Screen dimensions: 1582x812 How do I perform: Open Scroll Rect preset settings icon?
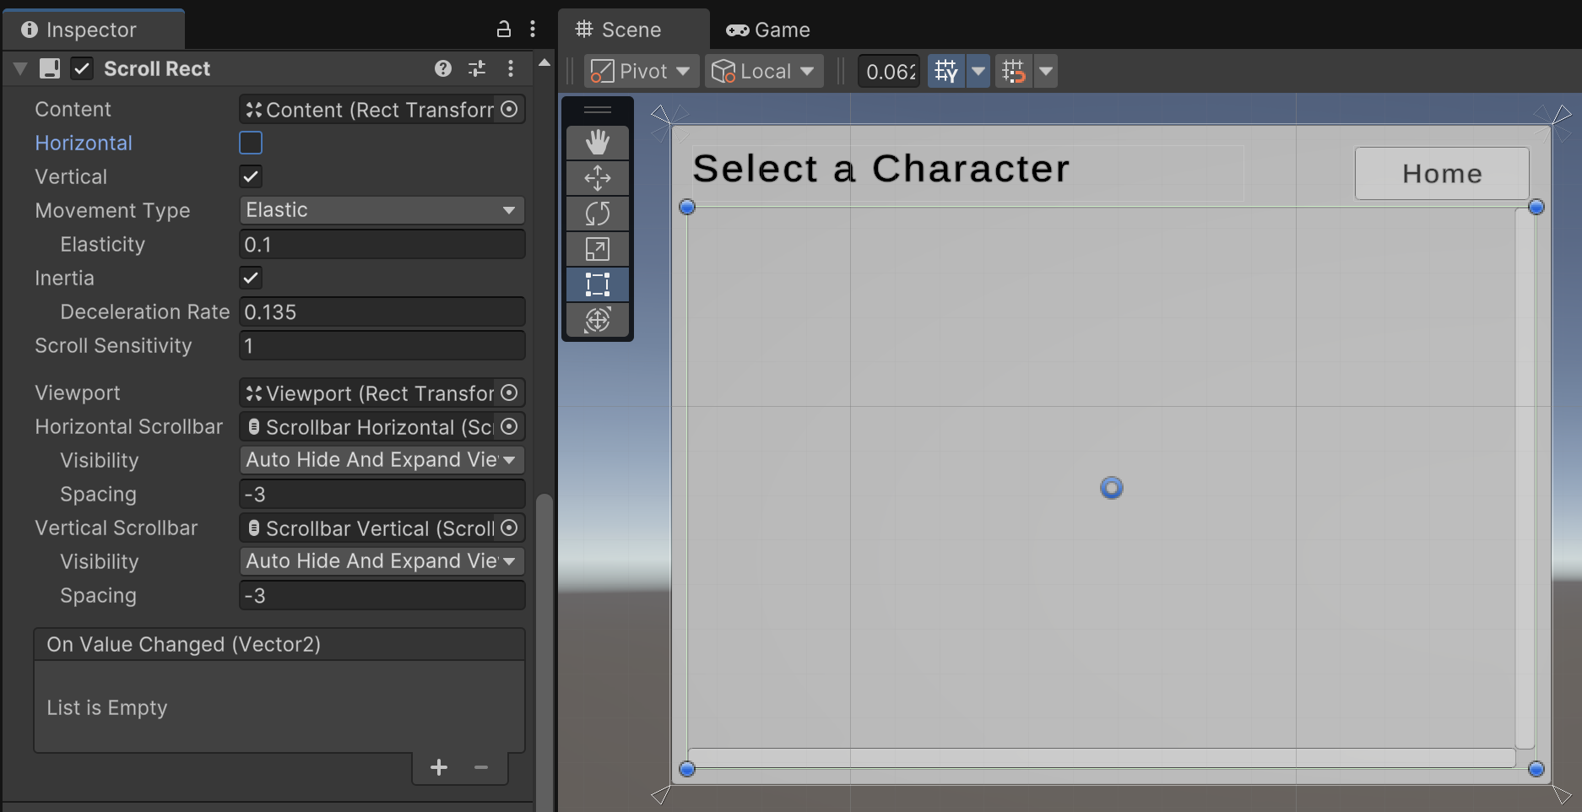tap(477, 68)
